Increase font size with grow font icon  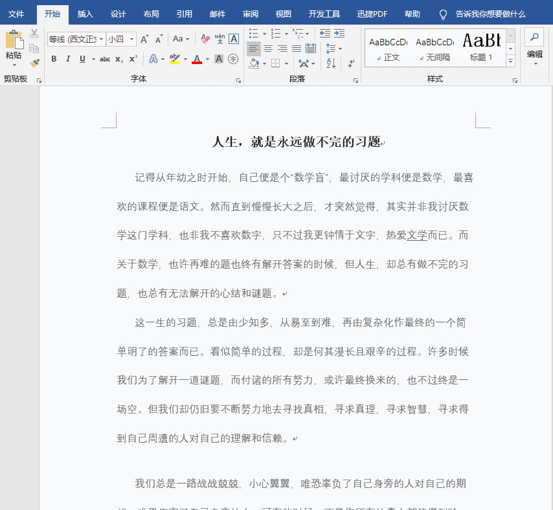pyautogui.click(x=144, y=39)
